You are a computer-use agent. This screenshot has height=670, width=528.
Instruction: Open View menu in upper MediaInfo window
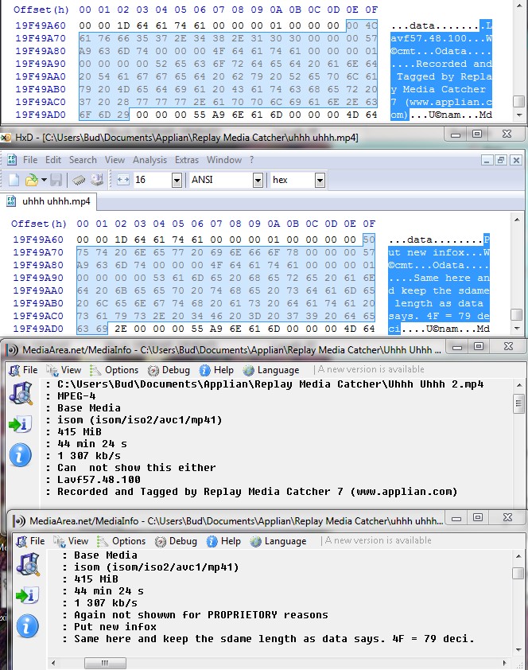64,370
